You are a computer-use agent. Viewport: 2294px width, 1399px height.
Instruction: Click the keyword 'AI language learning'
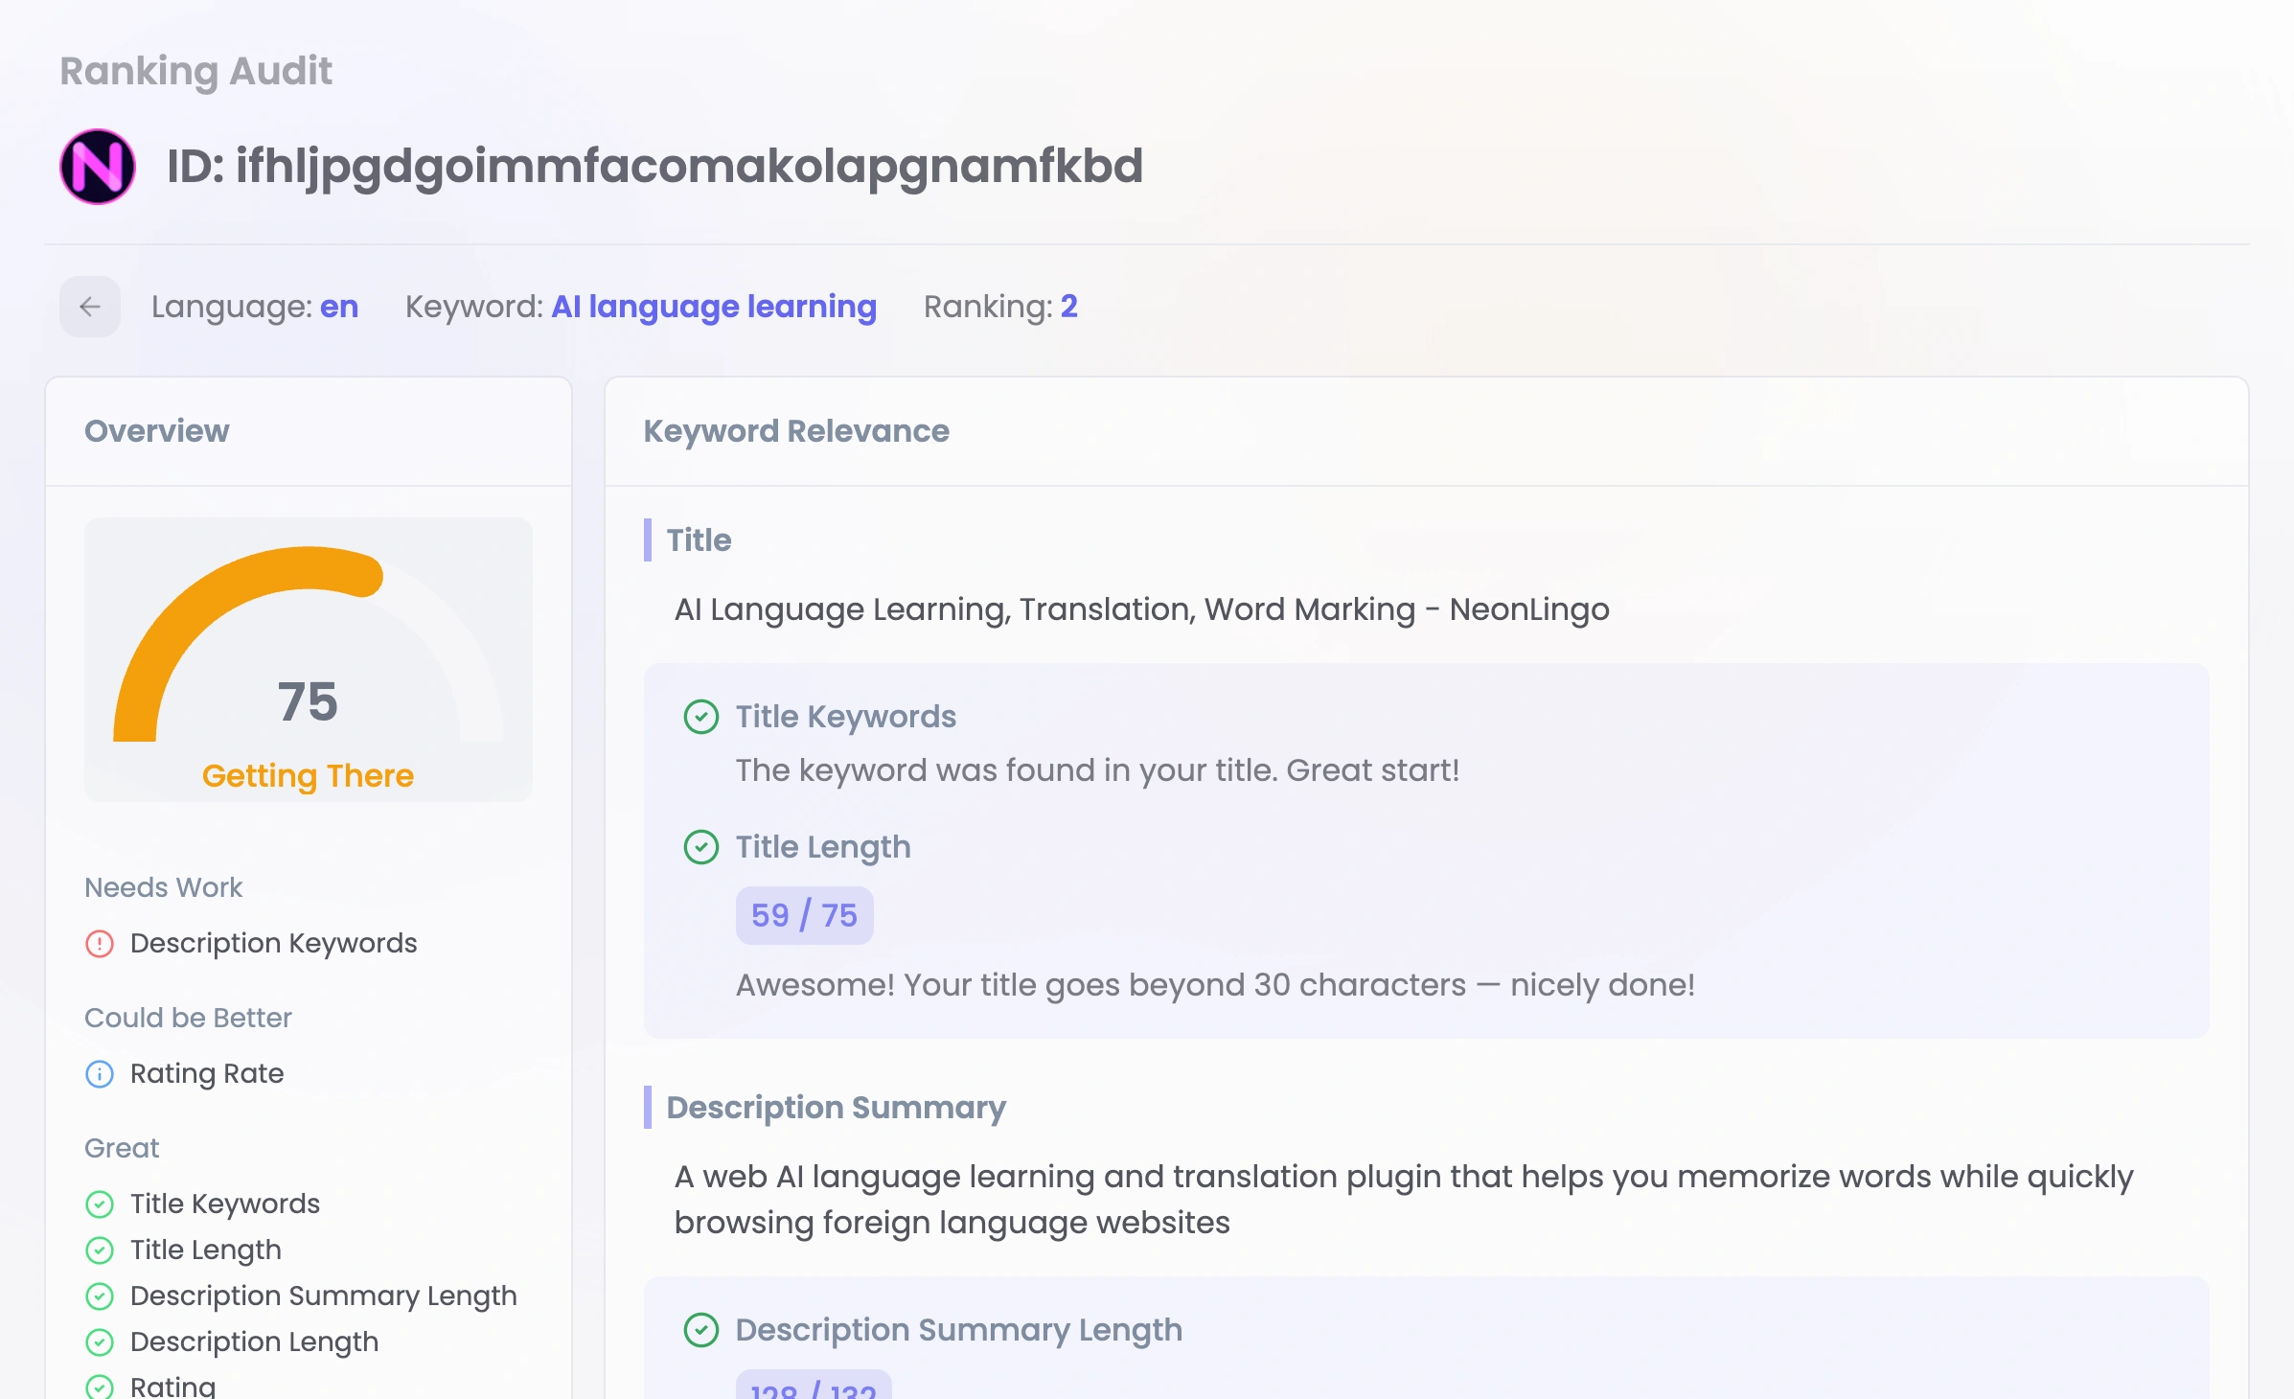click(x=714, y=307)
